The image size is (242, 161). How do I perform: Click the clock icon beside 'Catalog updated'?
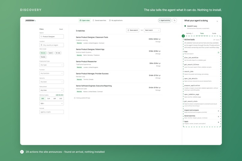coord(75,98)
